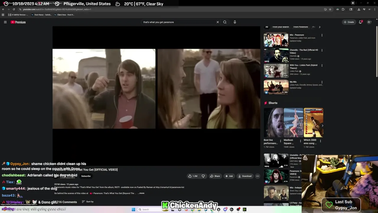Open the Shorts section logo icon
The height and width of the screenshot is (213, 378).
click(x=266, y=103)
